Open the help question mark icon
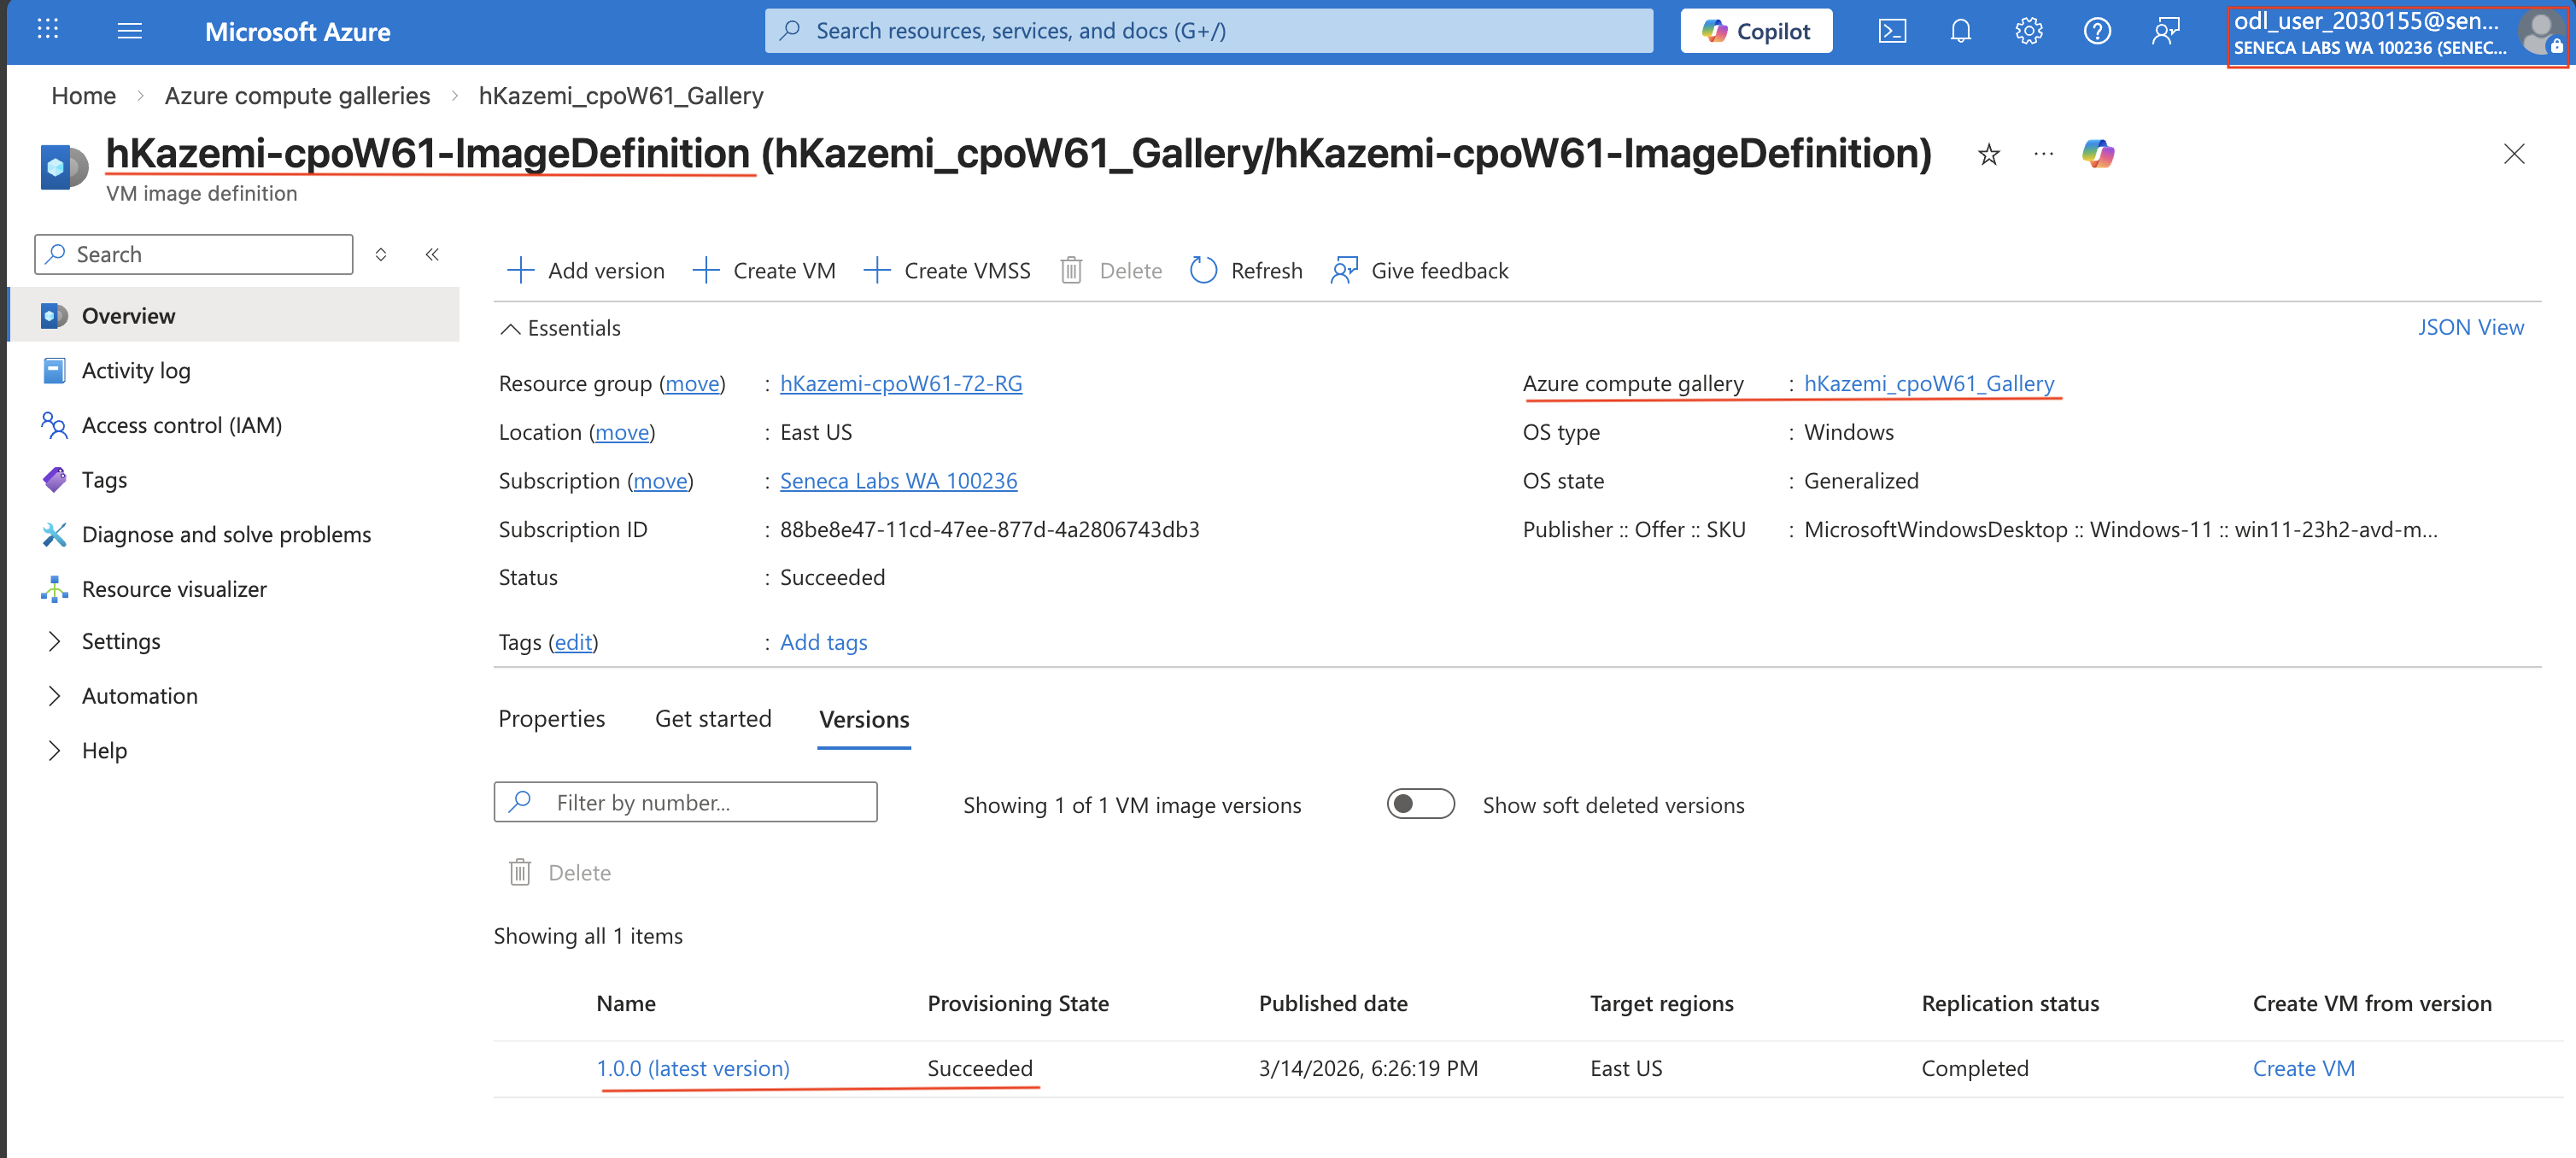This screenshot has height=1158, width=2576. pyautogui.click(x=2097, y=31)
